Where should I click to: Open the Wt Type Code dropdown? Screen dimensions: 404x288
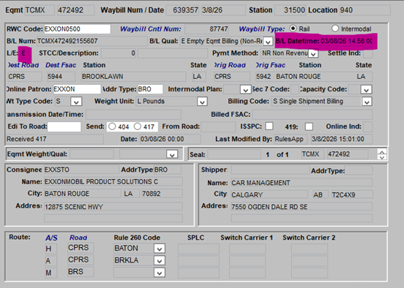(x=76, y=102)
